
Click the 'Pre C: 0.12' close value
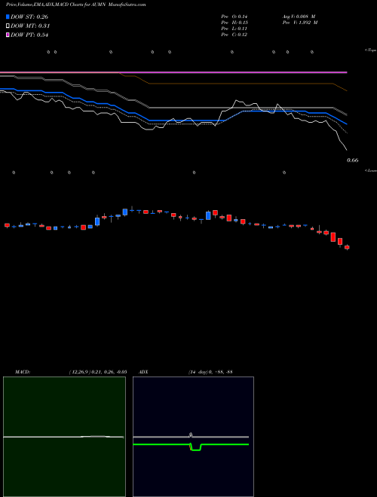click(x=234, y=35)
